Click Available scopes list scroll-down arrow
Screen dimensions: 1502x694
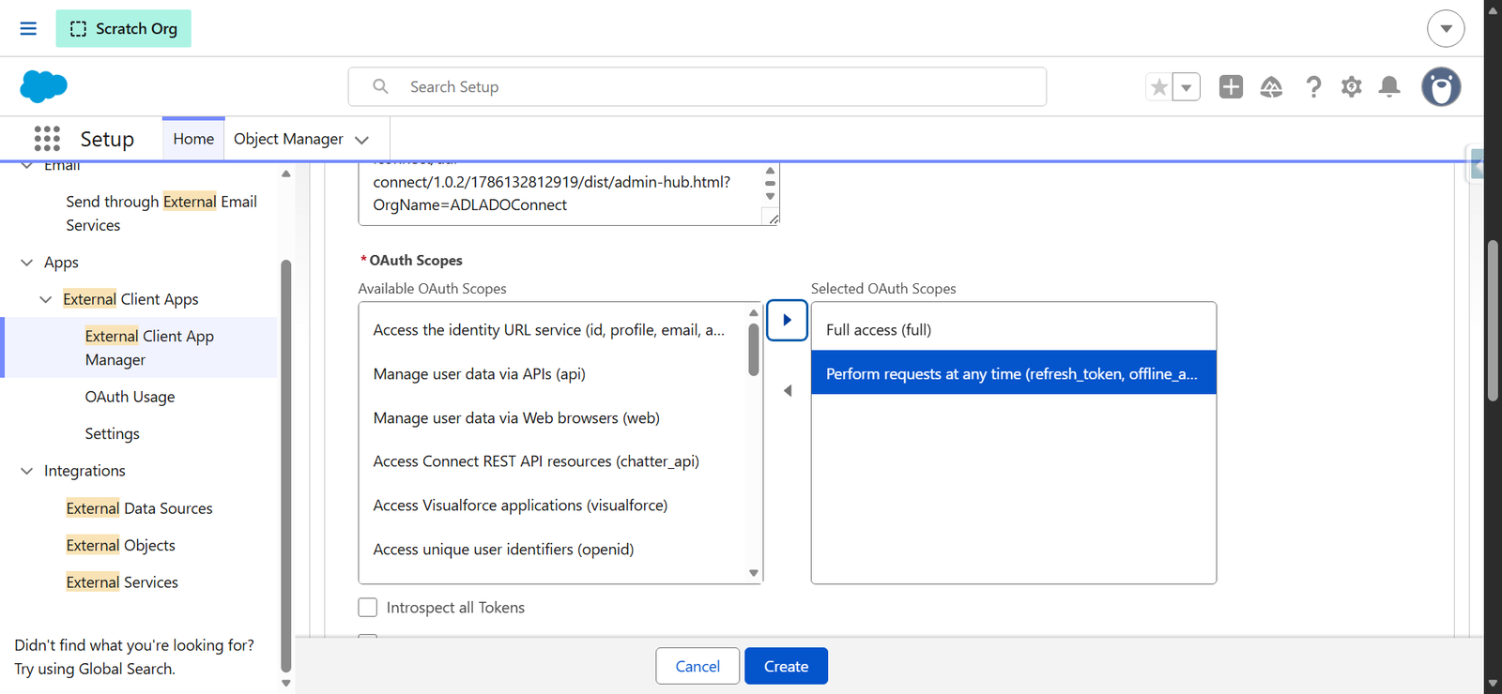click(x=753, y=573)
